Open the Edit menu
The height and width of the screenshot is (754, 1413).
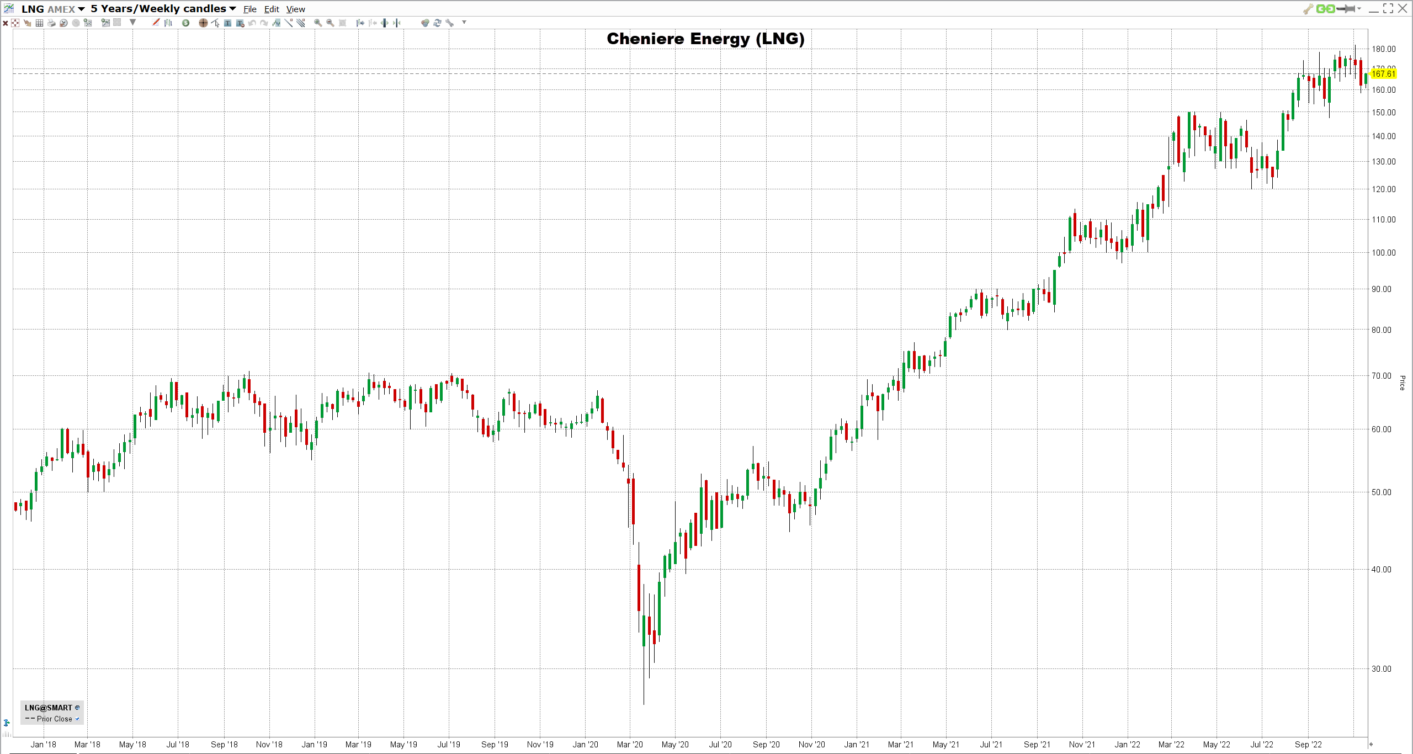pyautogui.click(x=272, y=9)
